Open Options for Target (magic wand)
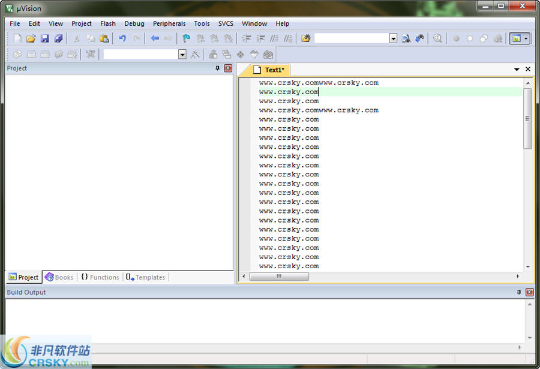Screen dimensions: 540x369 click(195, 54)
